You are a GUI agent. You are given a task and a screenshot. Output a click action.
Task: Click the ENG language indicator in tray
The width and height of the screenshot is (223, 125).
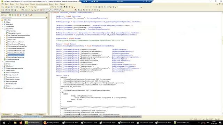tap(208, 123)
